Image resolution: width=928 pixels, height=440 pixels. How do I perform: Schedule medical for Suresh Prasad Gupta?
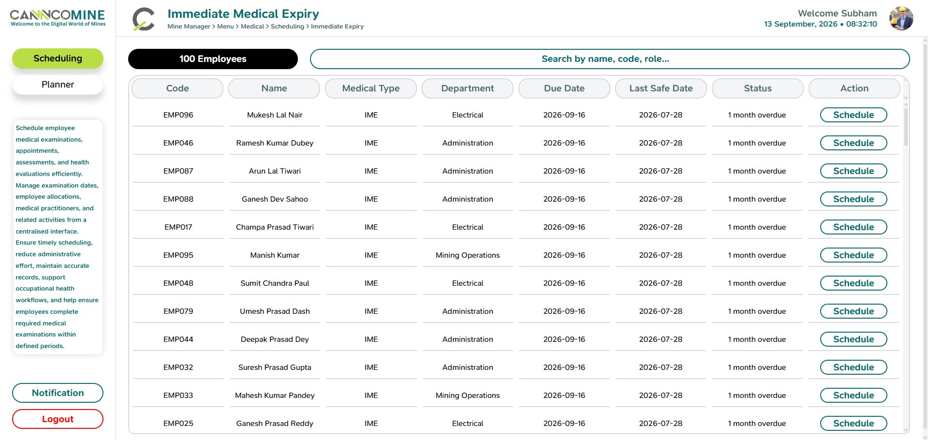tap(854, 367)
